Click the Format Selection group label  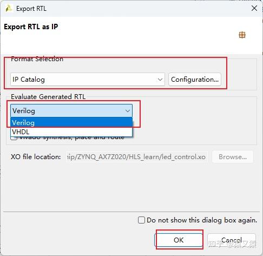pyautogui.click(x=37, y=59)
